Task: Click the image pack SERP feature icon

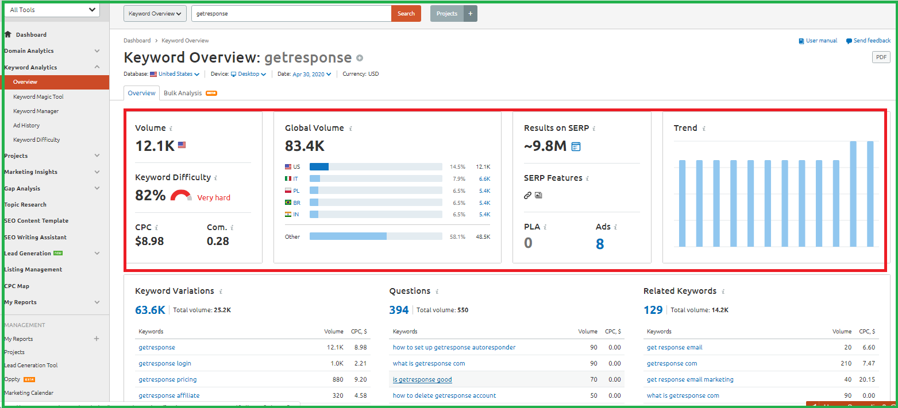Action: click(538, 195)
